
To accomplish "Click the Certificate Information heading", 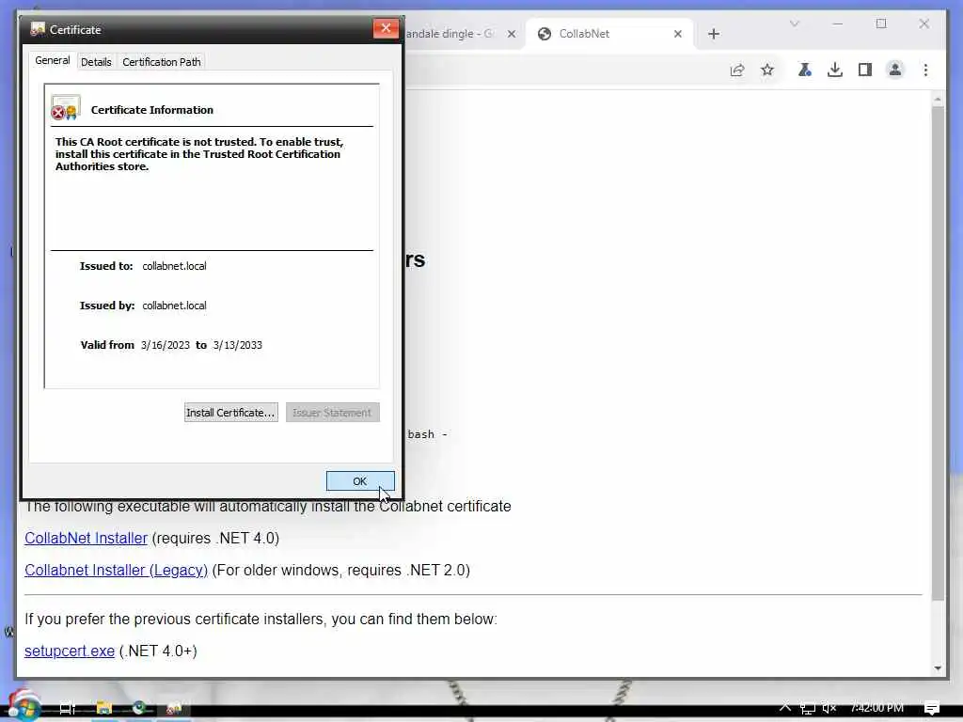I will click(152, 110).
